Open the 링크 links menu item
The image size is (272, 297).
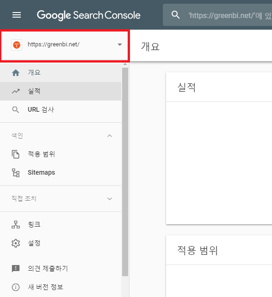click(x=61, y=224)
